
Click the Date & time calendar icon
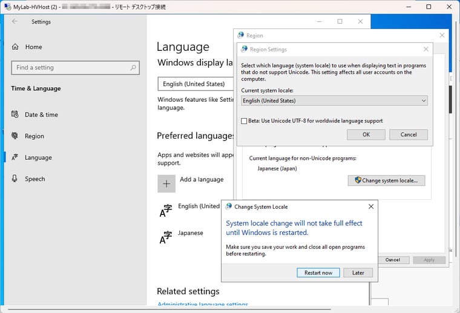click(x=15, y=114)
